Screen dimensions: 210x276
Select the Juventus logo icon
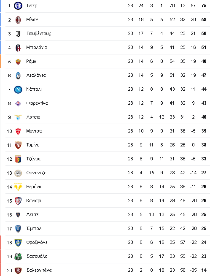coord(18,34)
